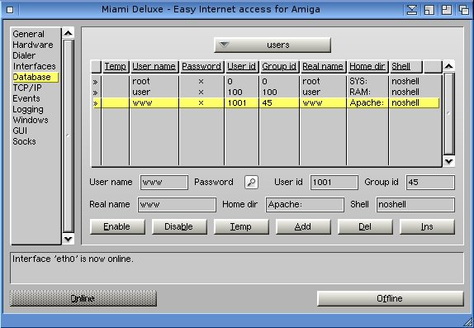Click the greyed Online button
This screenshot has width=474, height=328.
pos(83,298)
